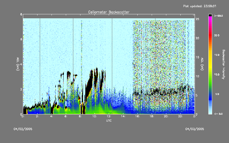Click the '04/03/2005' end date
The width and height of the screenshot is (229, 143).
pyautogui.click(x=195, y=129)
